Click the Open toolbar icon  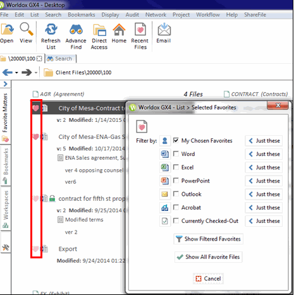click(7, 29)
